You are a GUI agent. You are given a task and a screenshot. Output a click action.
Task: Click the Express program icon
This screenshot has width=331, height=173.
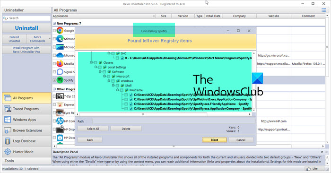60,104
